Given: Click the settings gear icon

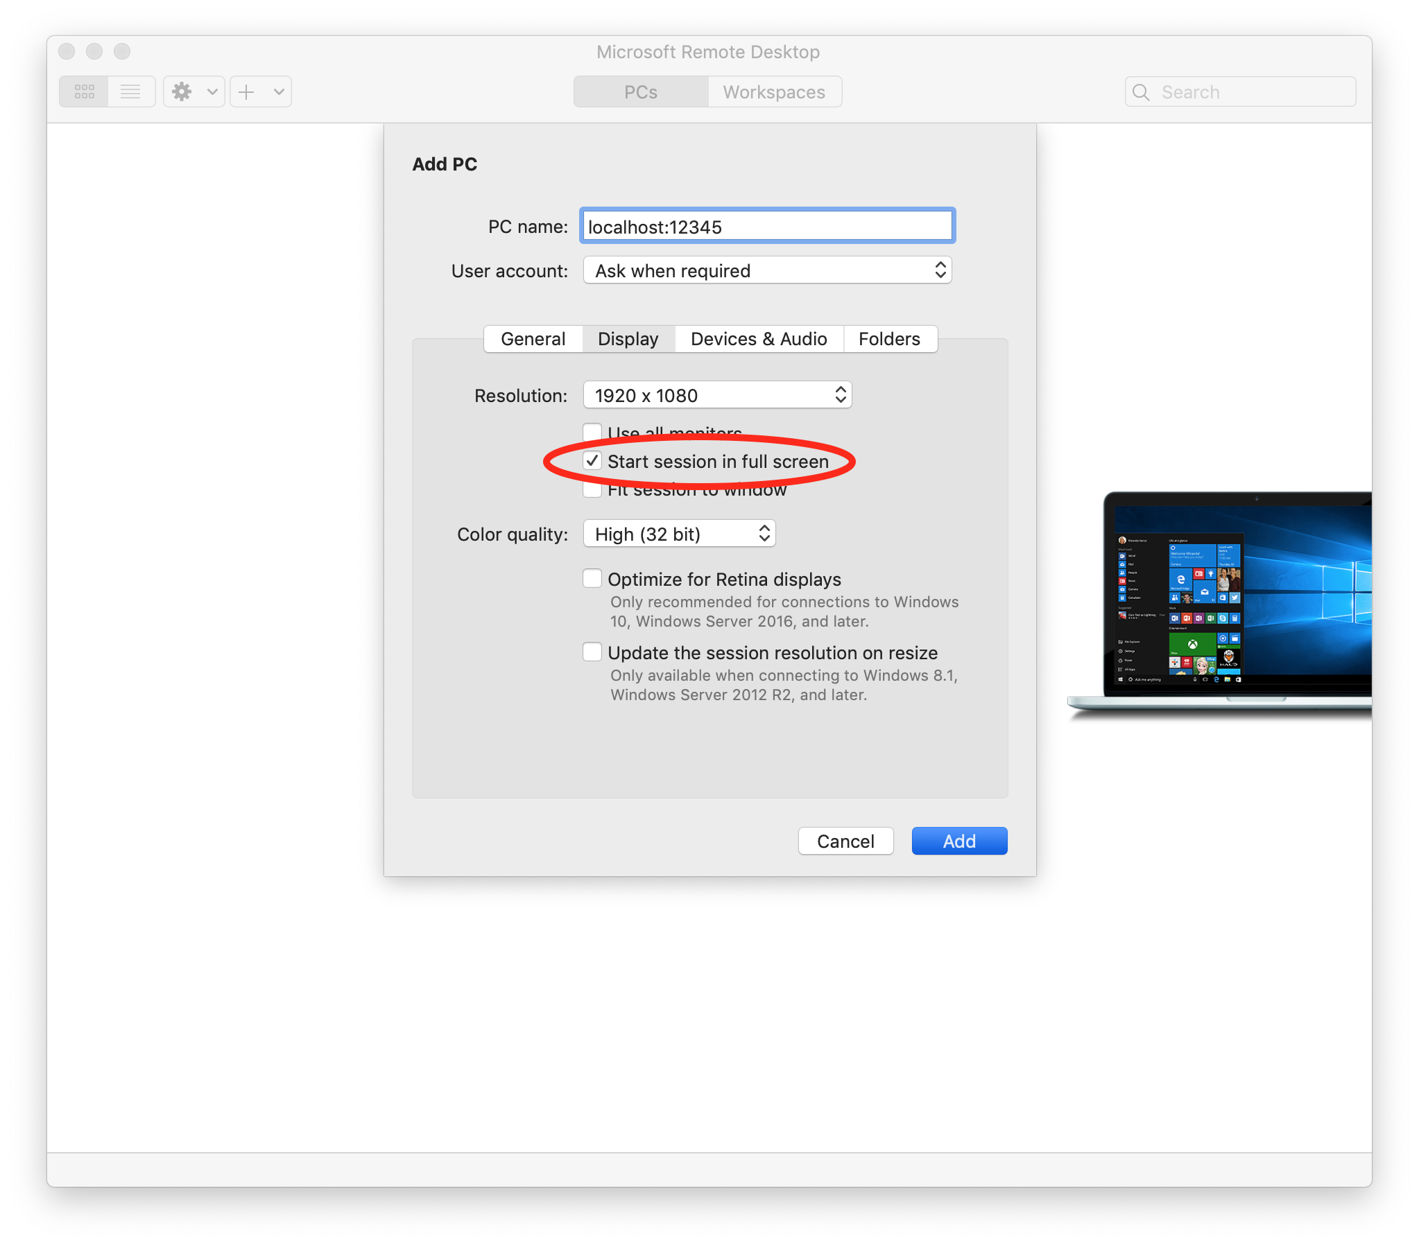Looking at the screenshot, I should (182, 92).
